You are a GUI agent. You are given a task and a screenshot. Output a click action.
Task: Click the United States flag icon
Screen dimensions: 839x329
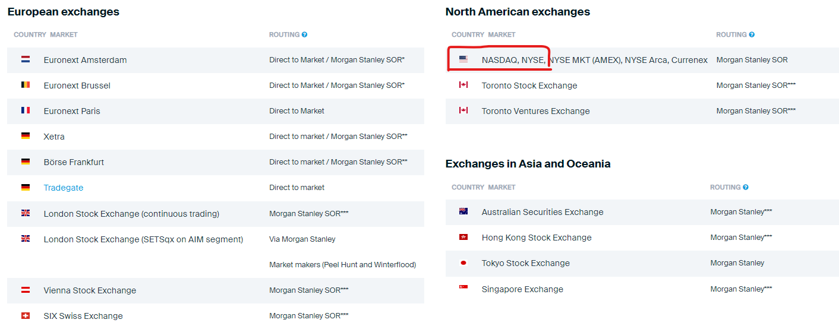tap(463, 59)
